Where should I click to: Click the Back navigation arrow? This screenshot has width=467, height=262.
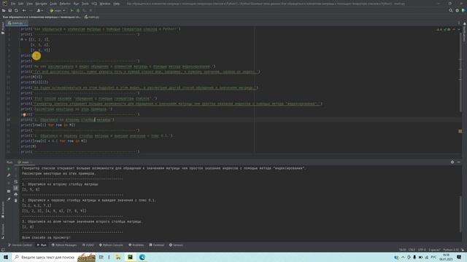24,10
